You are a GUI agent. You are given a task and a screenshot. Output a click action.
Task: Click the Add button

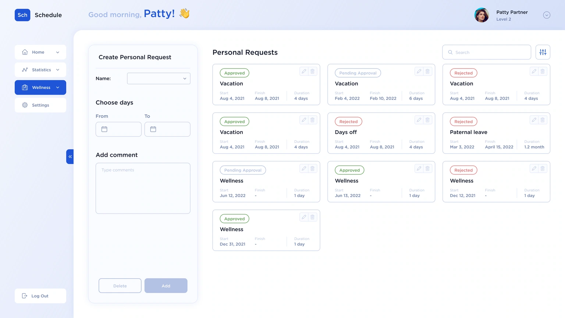pyautogui.click(x=166, y=286)
